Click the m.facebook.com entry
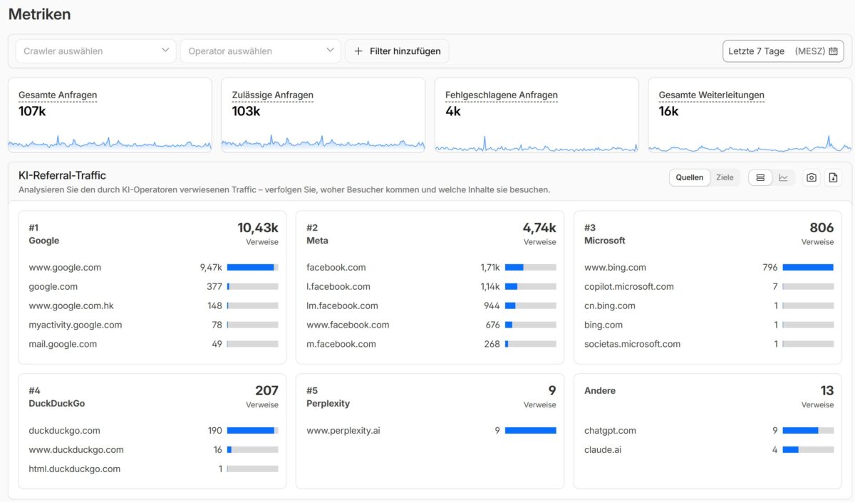855x502 pixels. (341, 344)
